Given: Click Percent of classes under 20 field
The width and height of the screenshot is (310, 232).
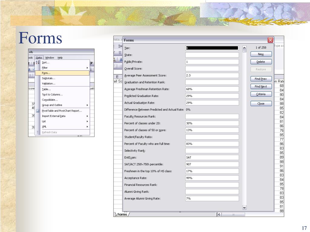Looking at the screenshot, I should pos(212,123).
